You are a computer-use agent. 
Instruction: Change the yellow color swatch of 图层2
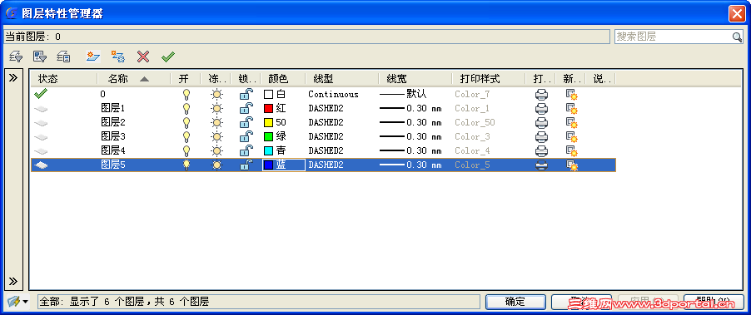(269, 123)
